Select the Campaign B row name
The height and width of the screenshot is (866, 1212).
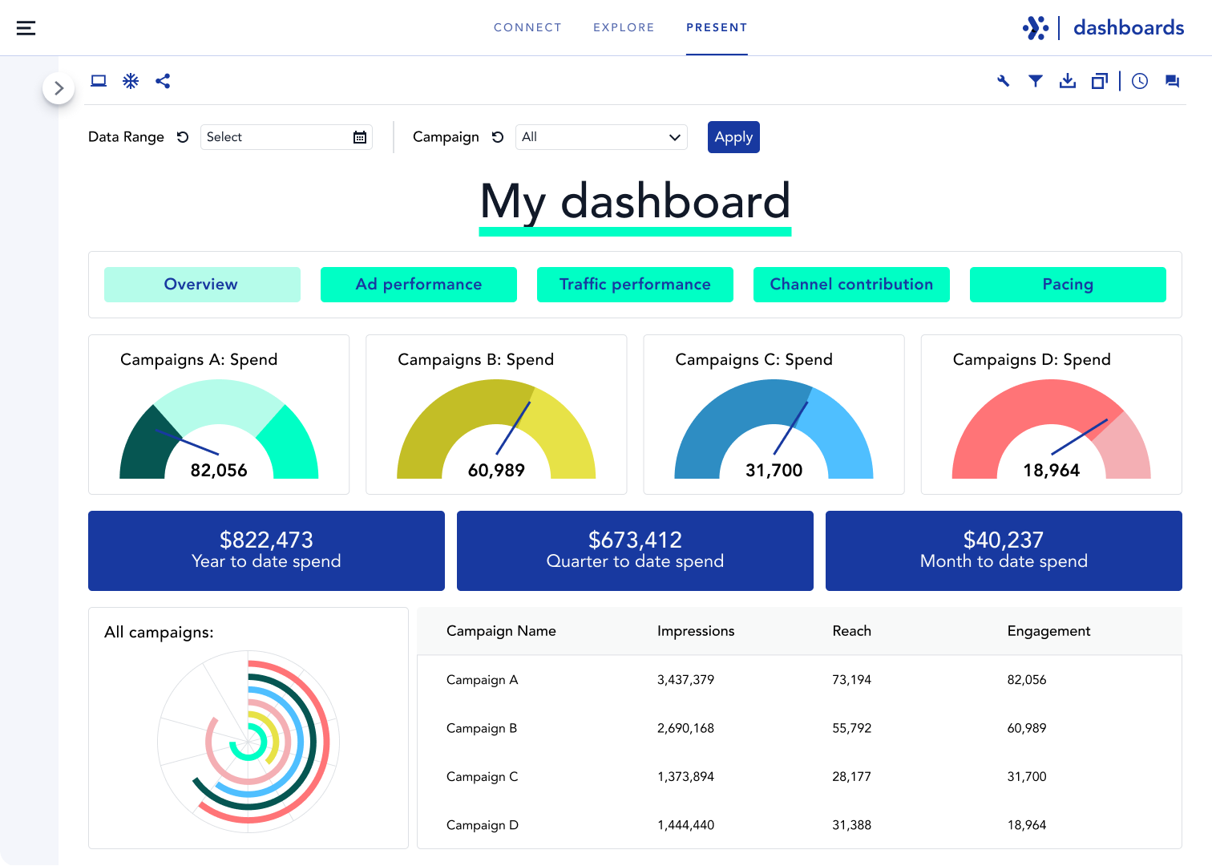(x=481, y=728)
